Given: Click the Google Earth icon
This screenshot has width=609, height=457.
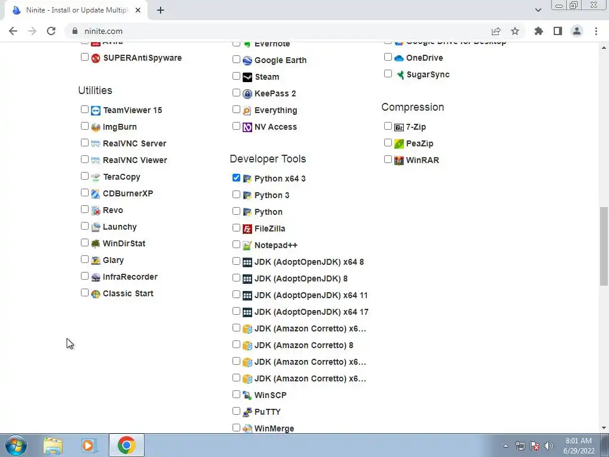Looking at the screenshot, I should pyautogui.click(x=247, y=61).
